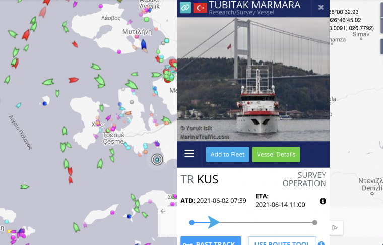The width and height of the screenshot is (383, 245).
Task: Click the dark blue vessel near Μυτιλήνη
Action: 144,44
